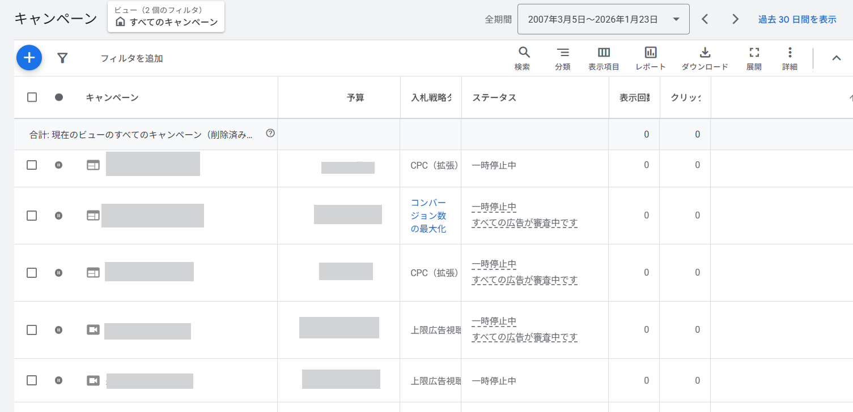Viewport: 853px width, 412px height.
Task: Click the 展開 fullscreen expand icon
Action: pos(754,58)
